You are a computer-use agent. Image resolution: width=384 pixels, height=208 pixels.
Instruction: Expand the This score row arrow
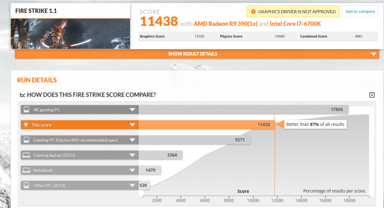tap(132, 125)
